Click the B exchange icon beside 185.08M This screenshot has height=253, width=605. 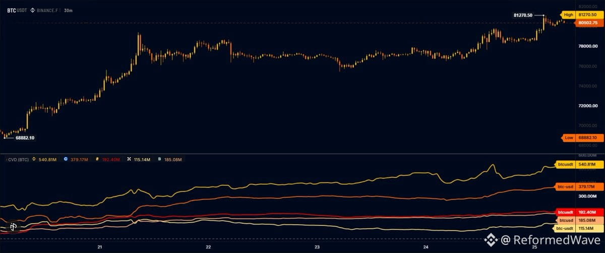click(x=159, y=159)
